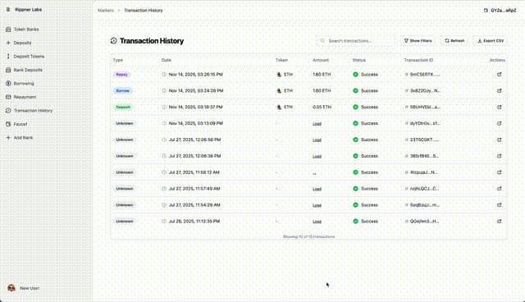This screenshot has width=525, height=302.
Task: Click the Add Bank plus icon
Action: pos(8,138)
